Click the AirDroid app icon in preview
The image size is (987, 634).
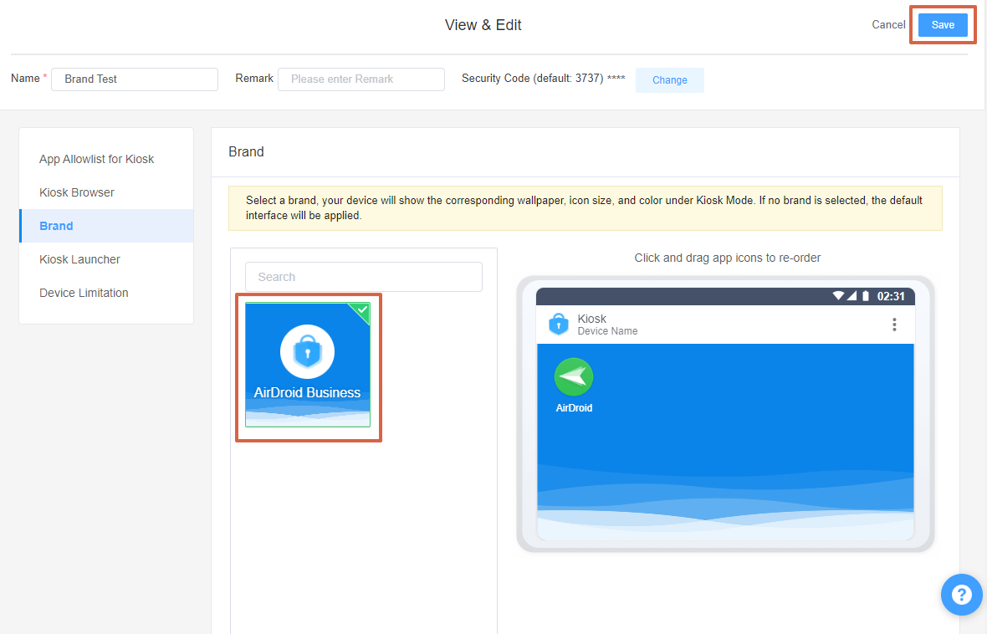click(x=574, y=377)
